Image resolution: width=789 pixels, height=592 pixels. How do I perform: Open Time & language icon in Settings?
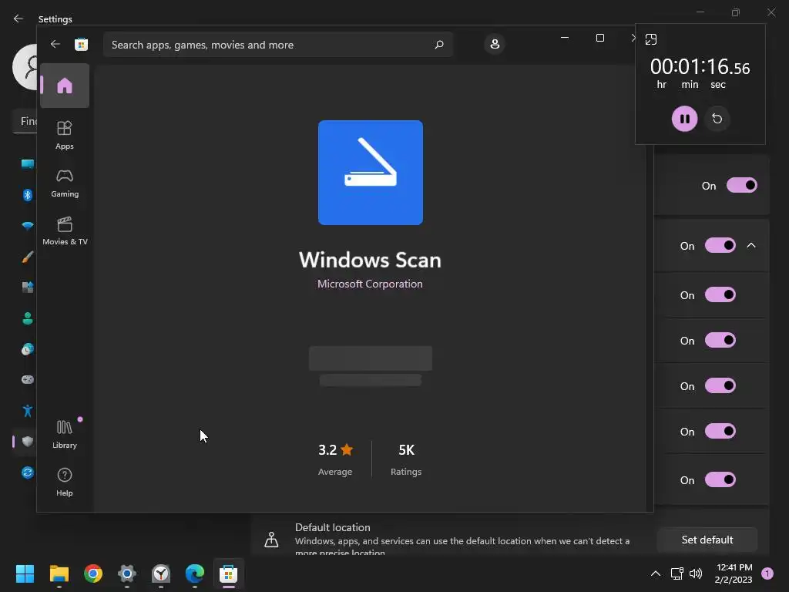click(27, 349)
